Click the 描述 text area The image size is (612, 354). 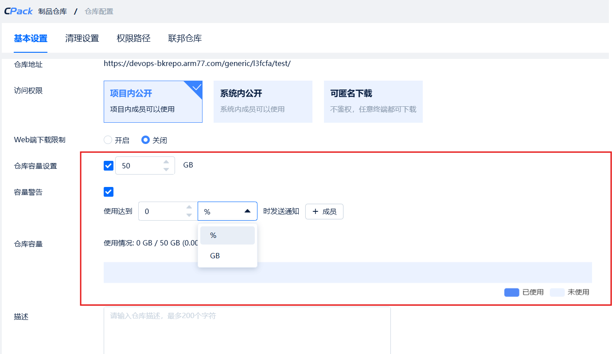[x=247, y=330]
